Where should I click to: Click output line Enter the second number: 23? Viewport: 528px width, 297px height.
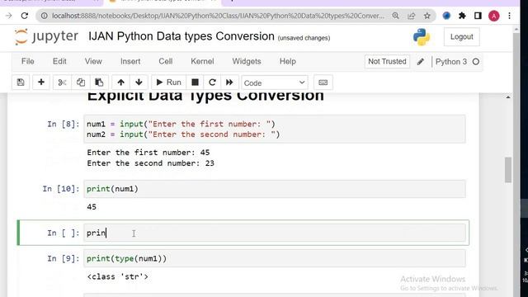click(x=150, y=163)
